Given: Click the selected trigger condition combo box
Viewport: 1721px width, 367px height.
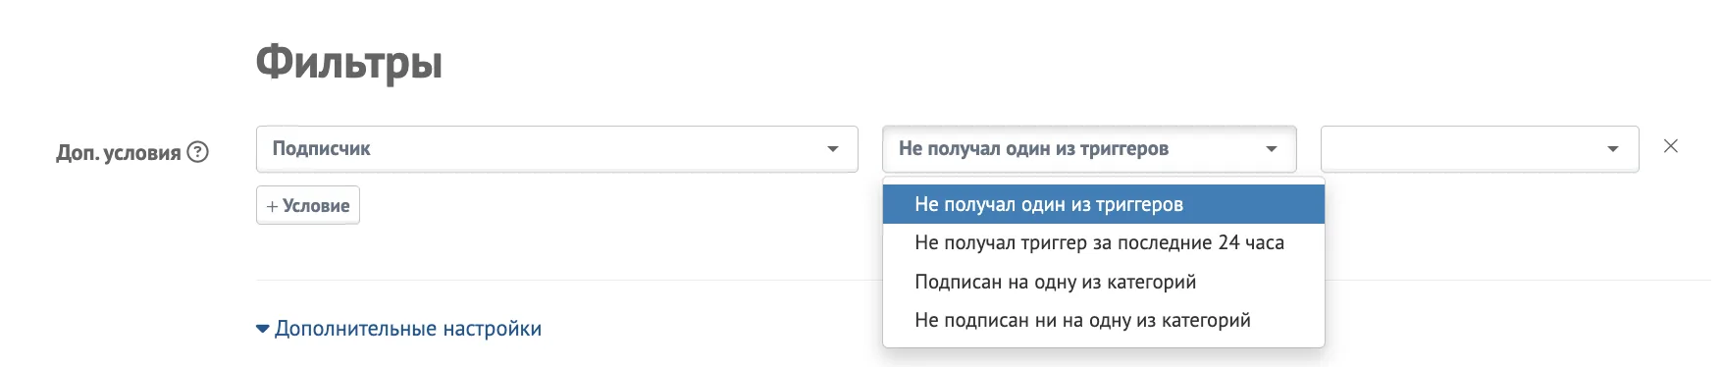Looking at the screenshot, I should tap(1089, 149).
